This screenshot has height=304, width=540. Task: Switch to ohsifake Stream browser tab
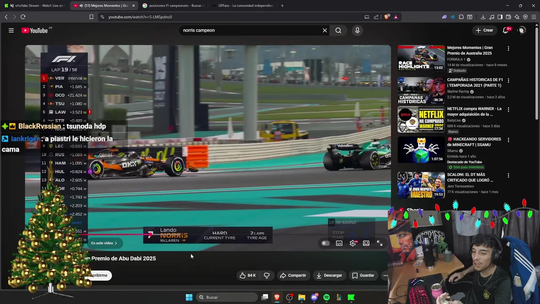pos(35,5)
